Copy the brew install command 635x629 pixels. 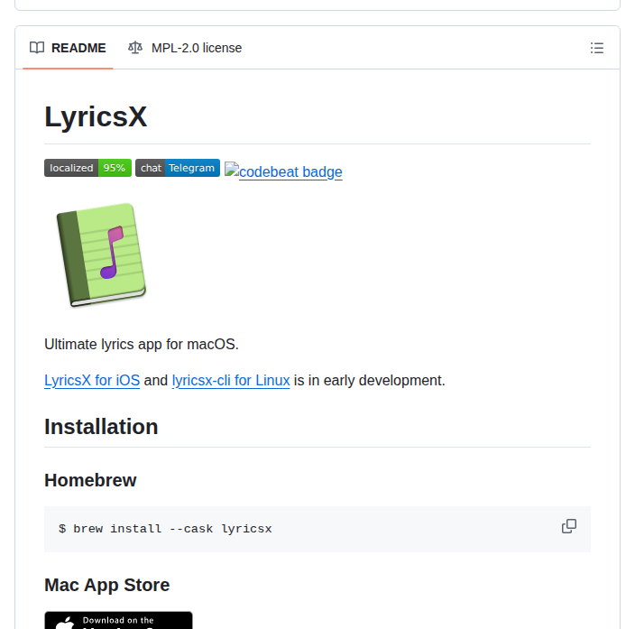(x=569, y=526)
